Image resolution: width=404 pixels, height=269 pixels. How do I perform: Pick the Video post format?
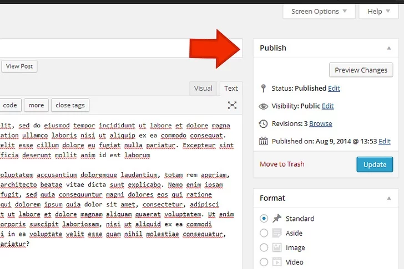264,262
